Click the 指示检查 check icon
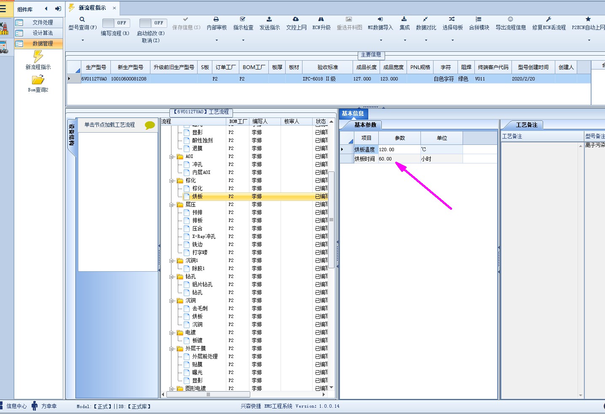The height and width of the screenshot is (414, 605). tap(243, 19)
